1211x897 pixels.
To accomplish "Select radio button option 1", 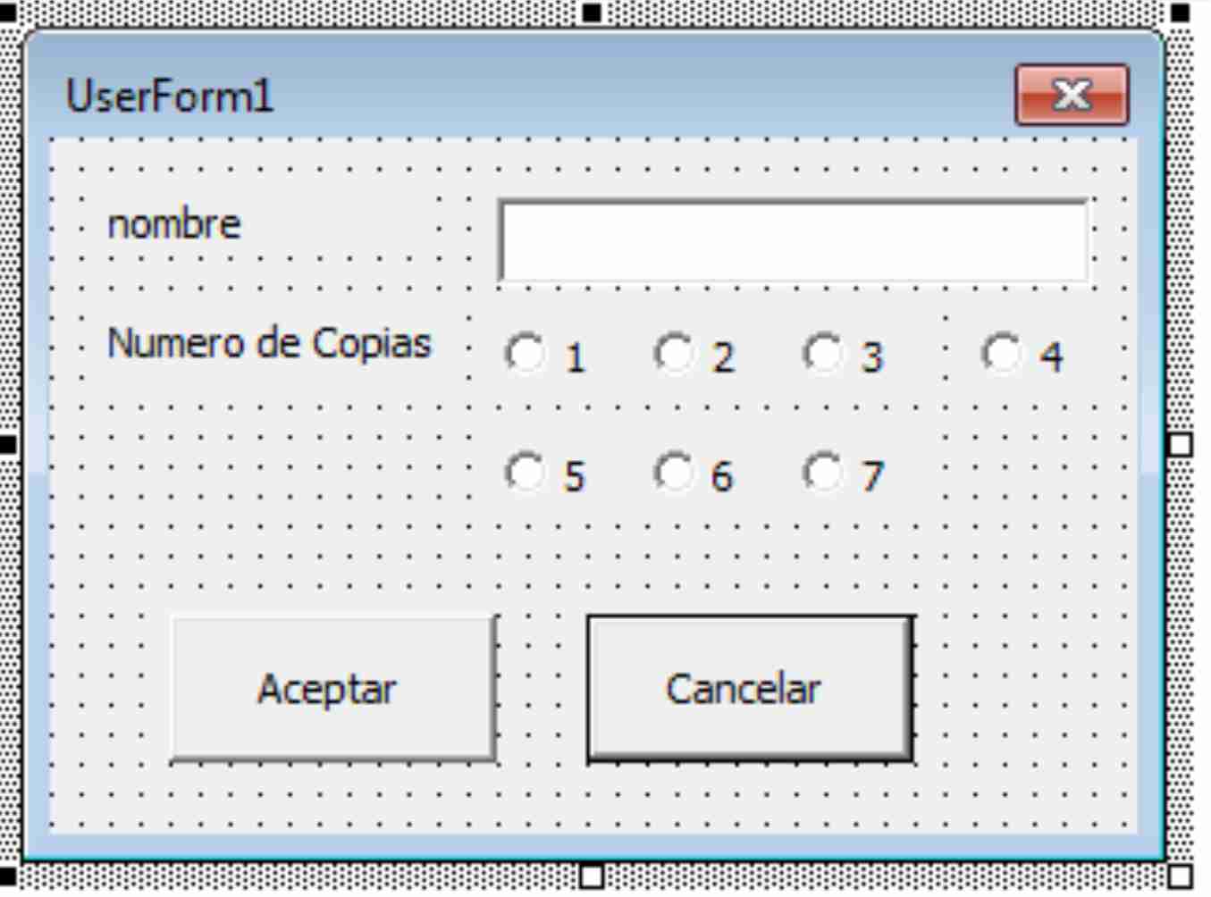I will click(525, 353).
